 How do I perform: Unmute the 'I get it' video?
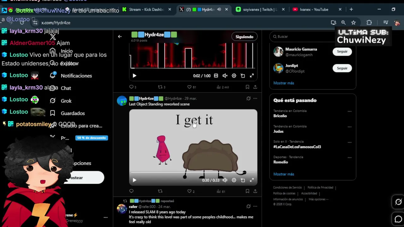(225, 180)
